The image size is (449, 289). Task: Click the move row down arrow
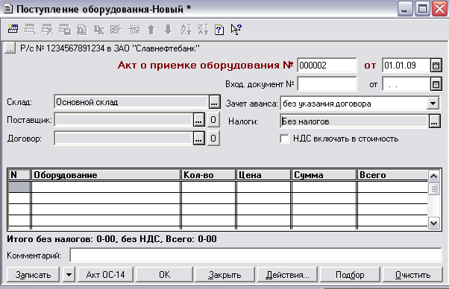[169, 30]
